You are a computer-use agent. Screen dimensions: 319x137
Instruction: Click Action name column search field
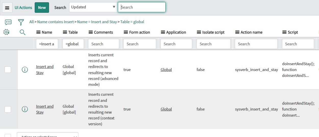pos(256,44)
